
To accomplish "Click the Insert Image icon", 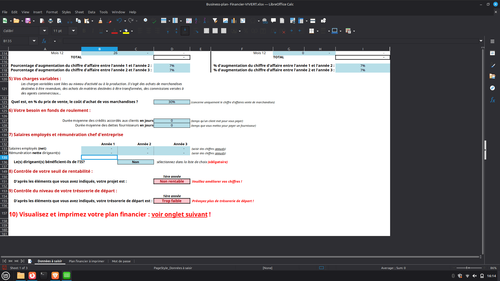I will click(x=225, y=21).
